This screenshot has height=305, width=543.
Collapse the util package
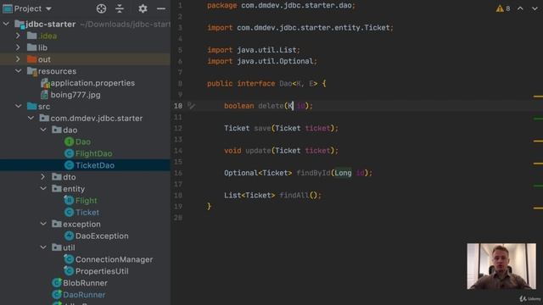43,247
